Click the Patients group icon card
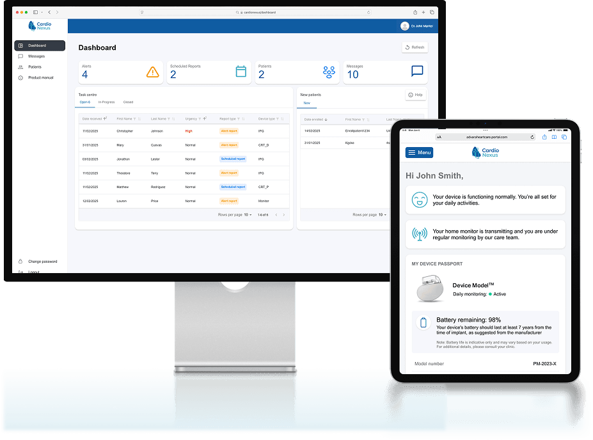 point(329,72)
